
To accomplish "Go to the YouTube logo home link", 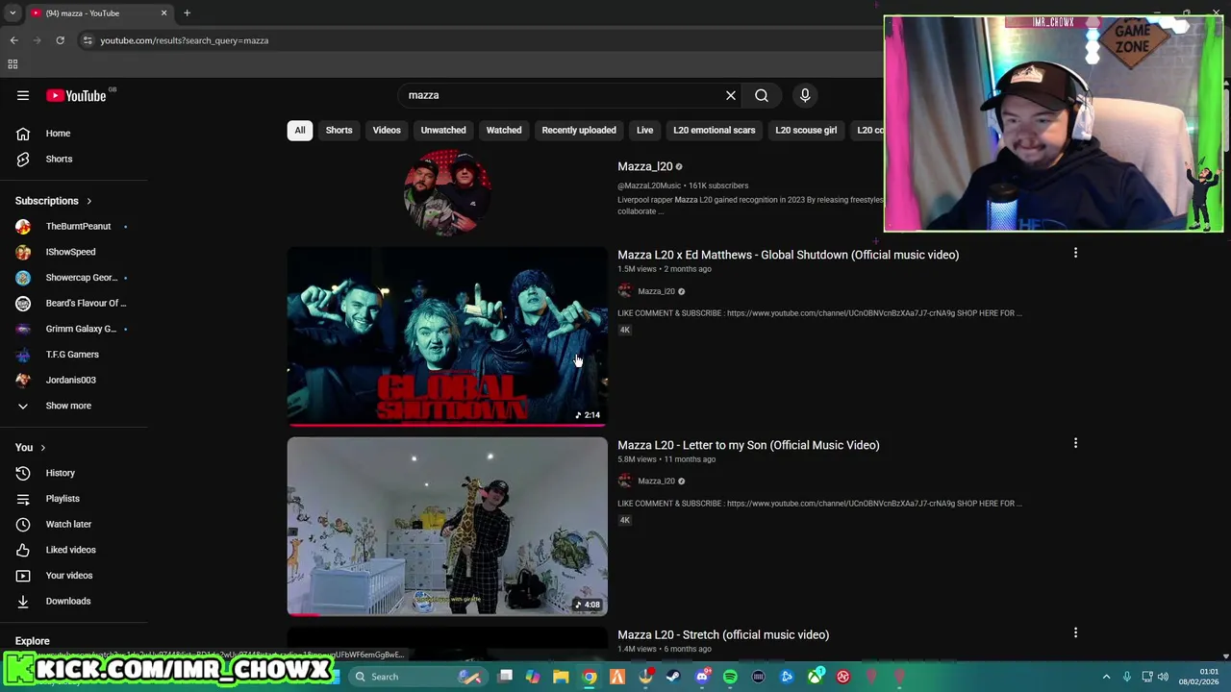I will 77,95.
